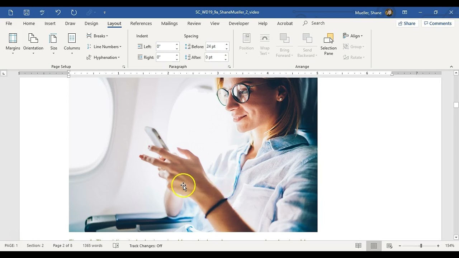Click the 154% zoom level

click(x=450, y=246)
